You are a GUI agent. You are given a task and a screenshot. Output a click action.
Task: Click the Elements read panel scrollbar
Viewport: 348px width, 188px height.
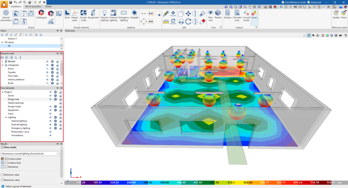coord(62,69)
